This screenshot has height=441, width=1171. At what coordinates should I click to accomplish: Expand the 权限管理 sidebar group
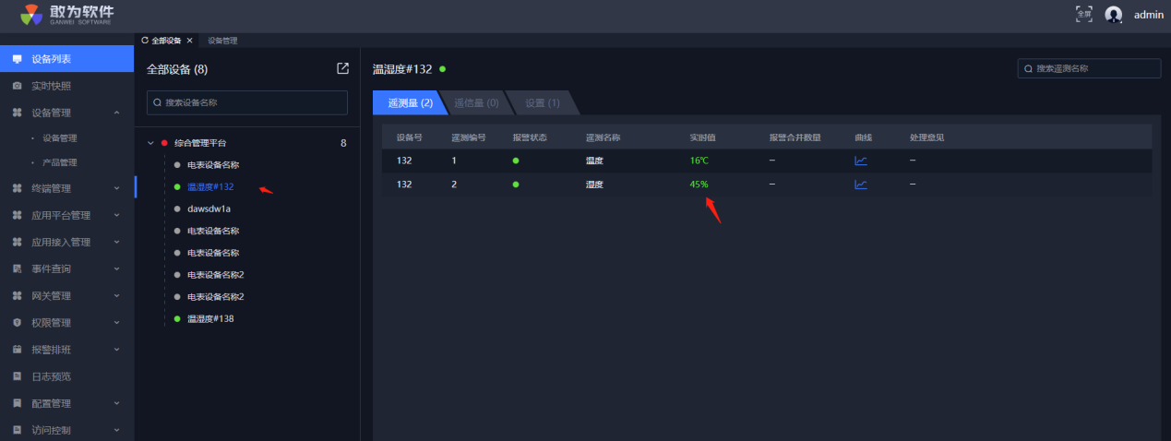point(116,323)
